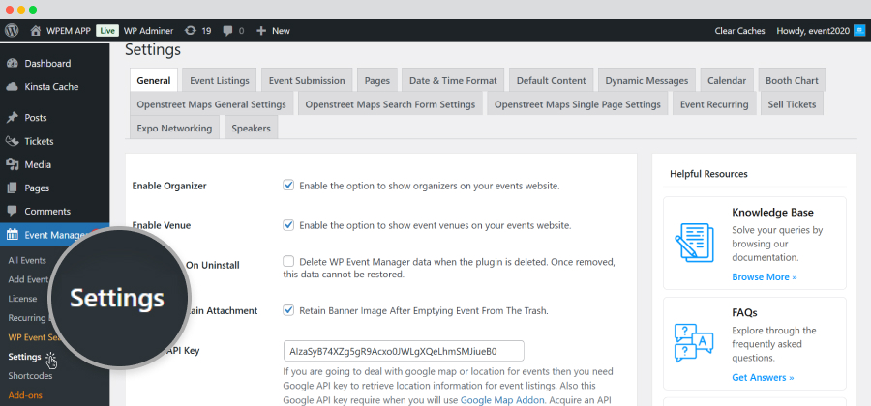The image size is (871, 406).
Task: Click the WPEM APP site name
Action: [x=69, y=31]
